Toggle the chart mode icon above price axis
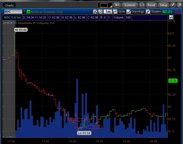 point(171,17)
